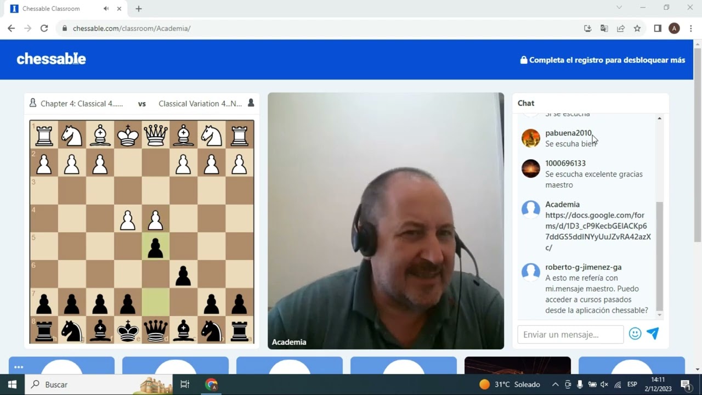This screenshot has width=702, height=395.
Task: Click the 'Classical Variation 4...N...' player label
Action: coord(200,103)
